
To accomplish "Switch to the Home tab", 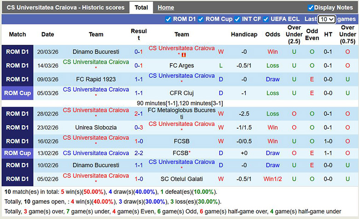I will 166,8.
